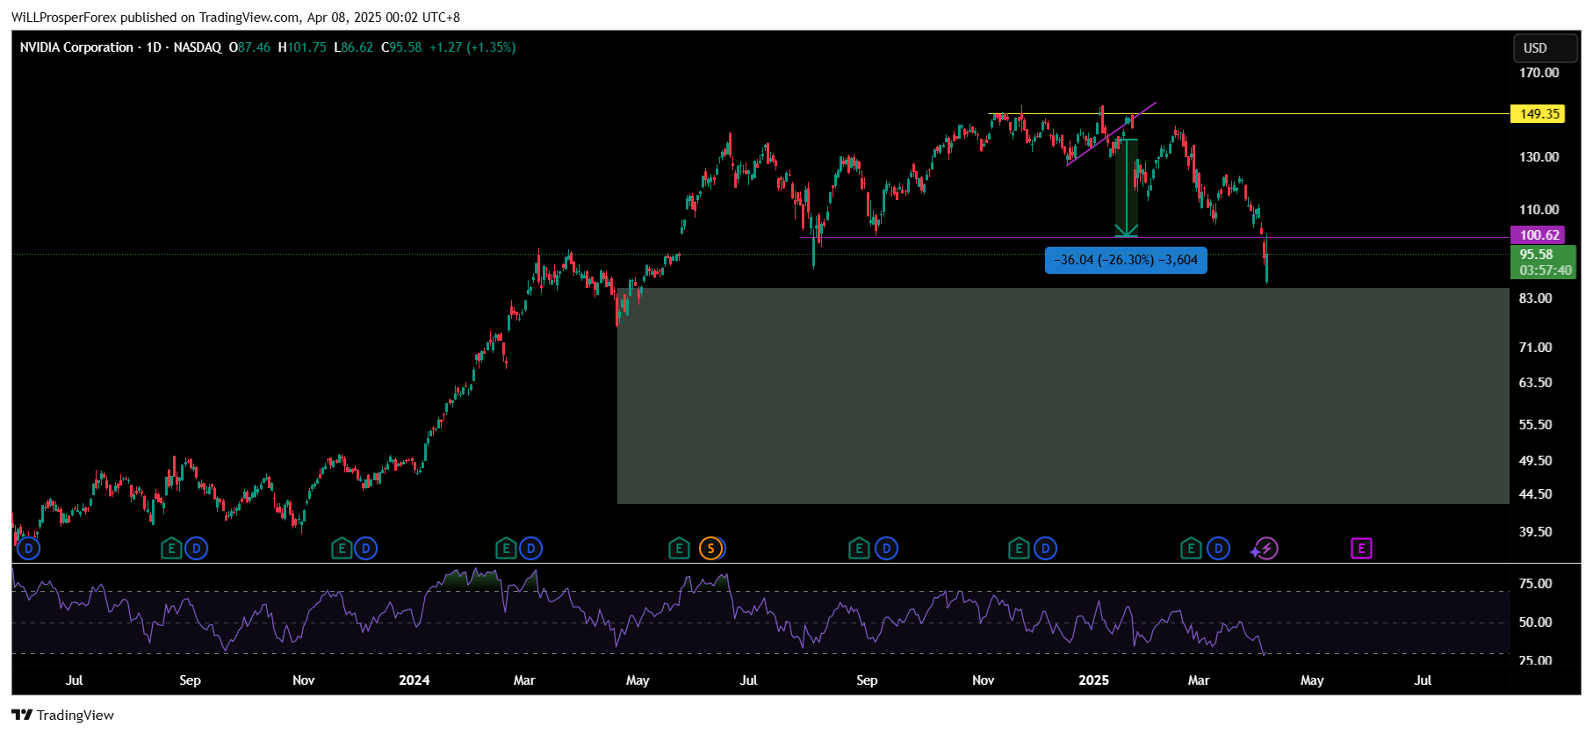Open the February 2025 earnings marker
The height and width of the screenshot is (734, 1593).
(1191, 549)
